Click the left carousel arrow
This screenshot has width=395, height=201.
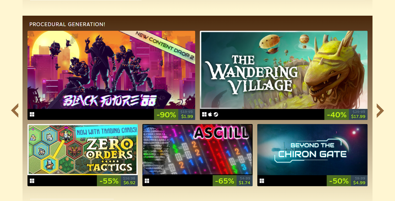[15, 110]
